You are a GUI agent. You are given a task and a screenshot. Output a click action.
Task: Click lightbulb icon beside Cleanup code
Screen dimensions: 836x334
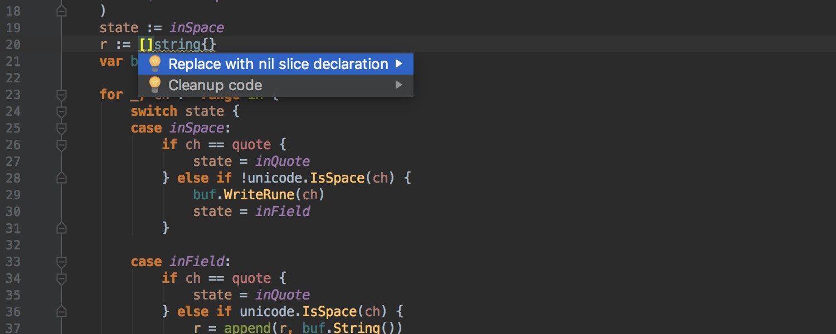click(x=155, y=85)
